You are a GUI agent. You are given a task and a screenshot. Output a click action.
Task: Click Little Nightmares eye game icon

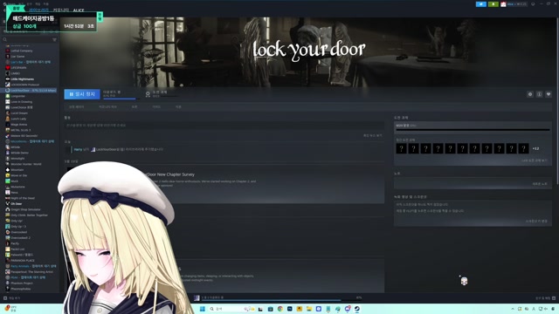8,79
